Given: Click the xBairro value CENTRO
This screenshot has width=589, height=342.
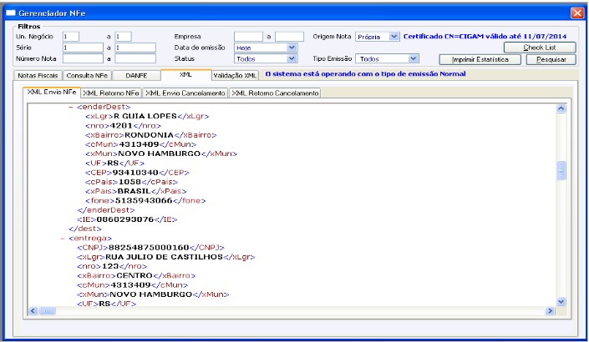Looking at the screenshot, I should click(x=135, y=275).
